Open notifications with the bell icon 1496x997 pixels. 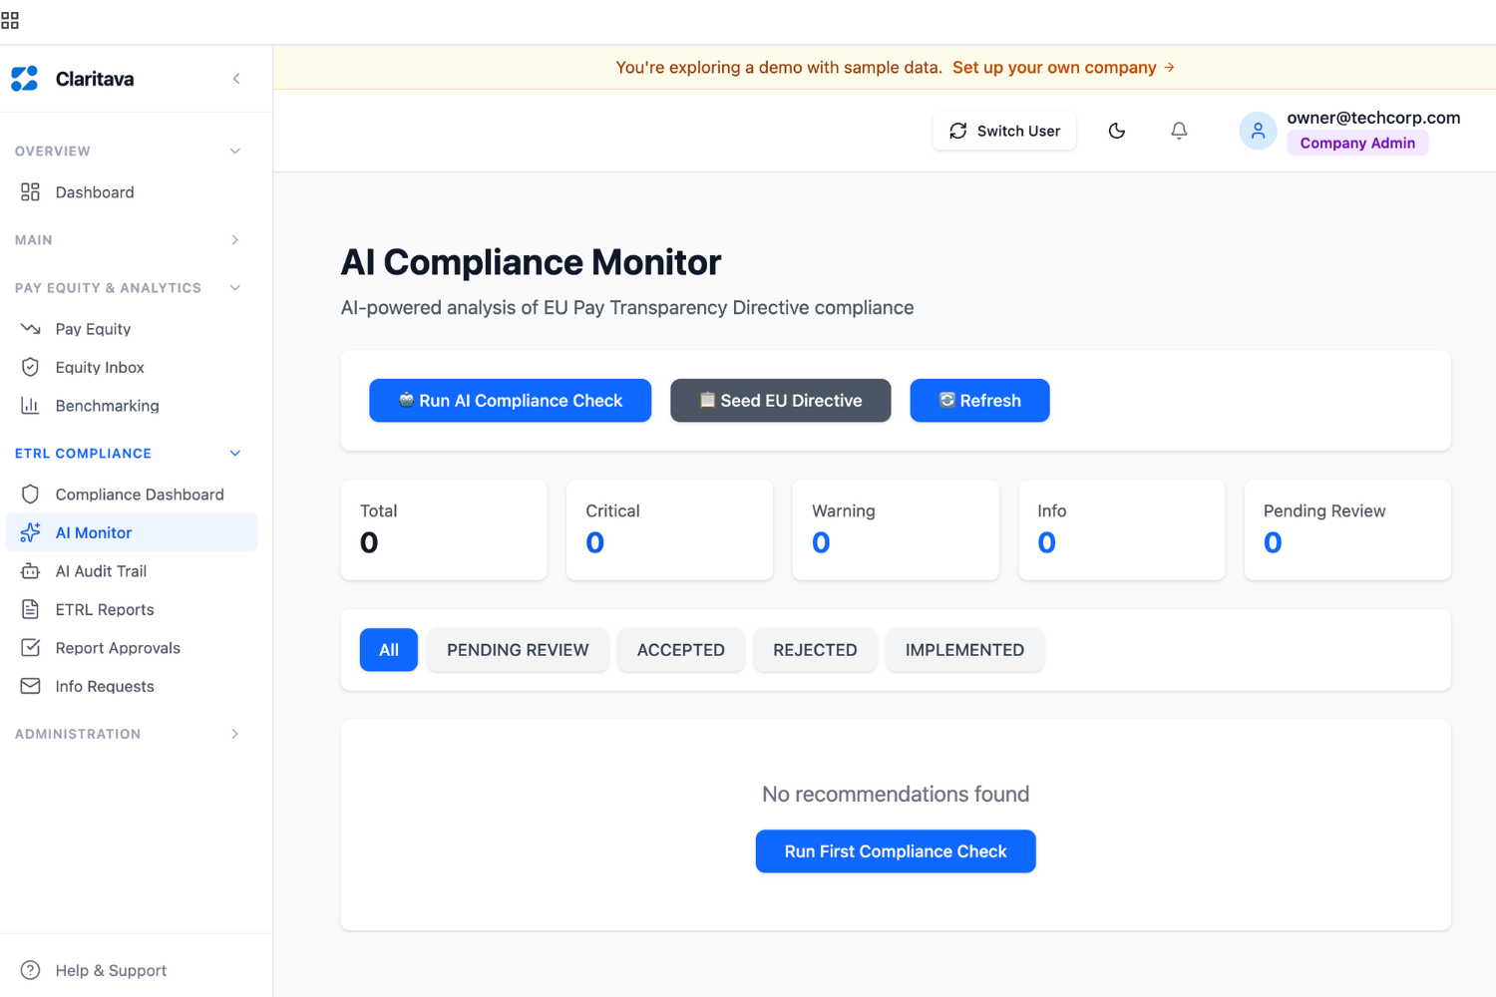[1179, 131]
